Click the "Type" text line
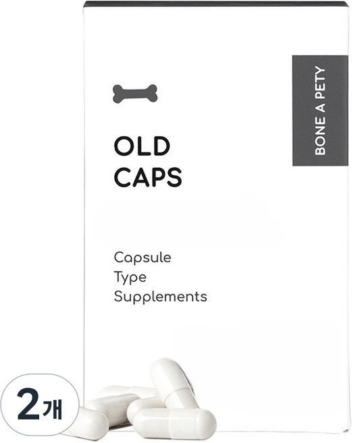Image resolution: width=352 pixels, height=443 pixels. point(130,277)
